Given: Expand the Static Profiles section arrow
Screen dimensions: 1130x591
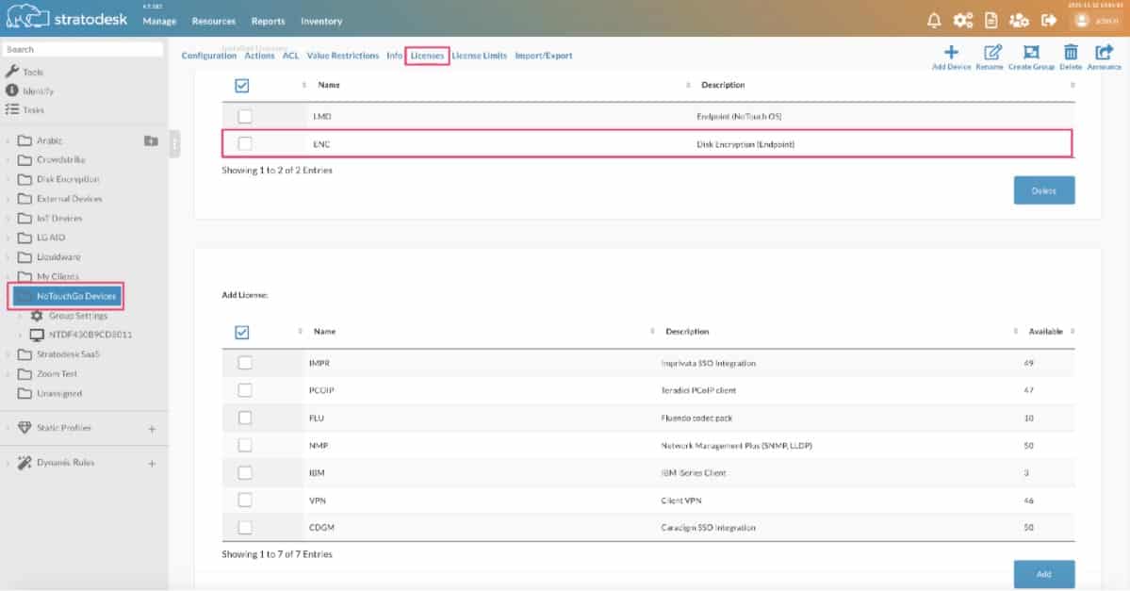Looking at the screenshot, I should point(8,428).
